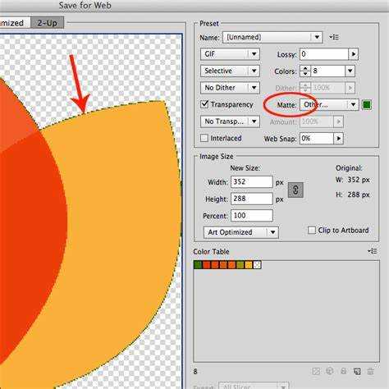Click the green Matte color swatch
Screen dimensions: 389x389
click(367, 105)
